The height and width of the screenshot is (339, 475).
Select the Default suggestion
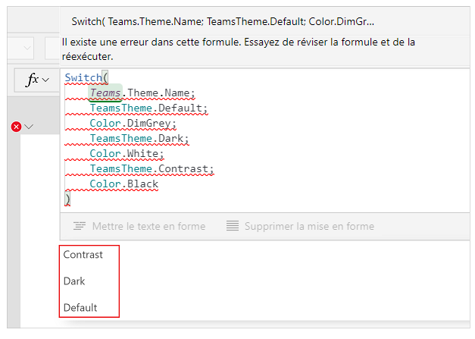click(x=80, y=308)
